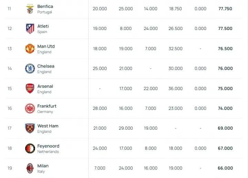Viewport: 248px width, 178px height.
Task: Open the Feyenoord team name link
Action: click(x=48, y=146)
